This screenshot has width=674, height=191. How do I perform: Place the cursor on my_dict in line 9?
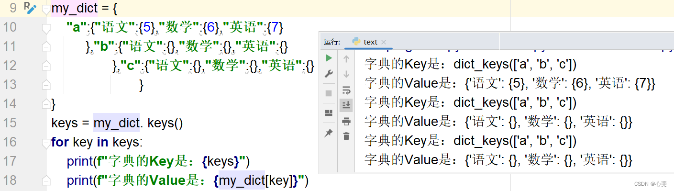tap(74, 8)
